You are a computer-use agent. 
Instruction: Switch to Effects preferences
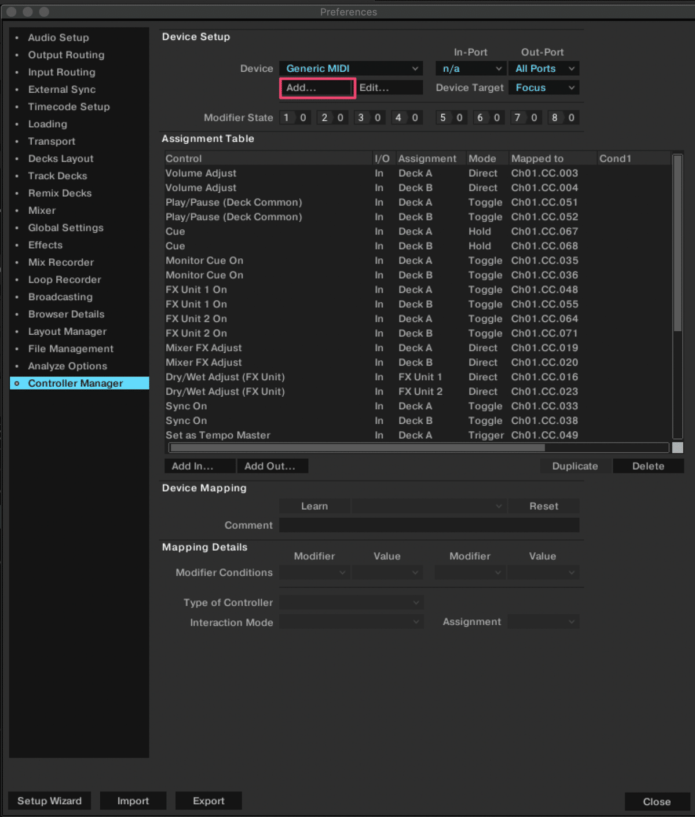(x=45, y=246)
